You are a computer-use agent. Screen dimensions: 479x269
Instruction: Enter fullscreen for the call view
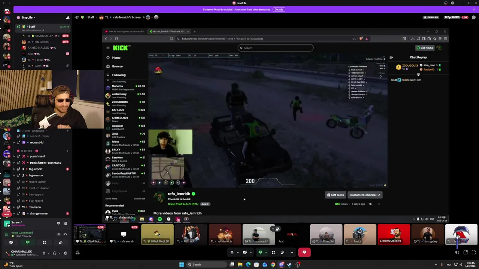[x=474, y=253]
